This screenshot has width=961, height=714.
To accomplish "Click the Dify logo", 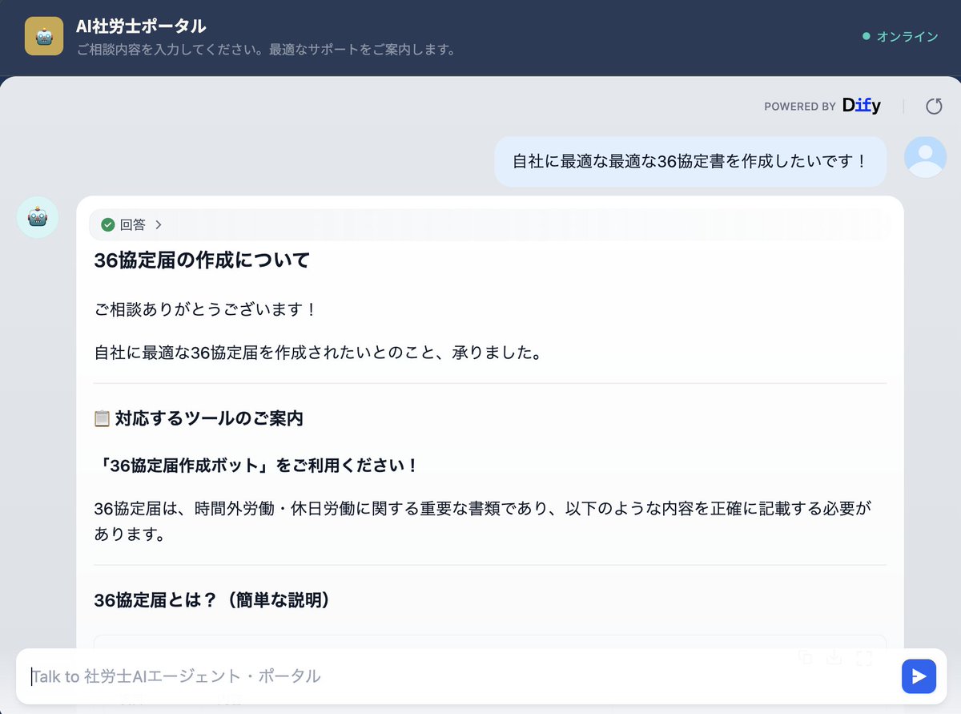I will click(862, 106).
